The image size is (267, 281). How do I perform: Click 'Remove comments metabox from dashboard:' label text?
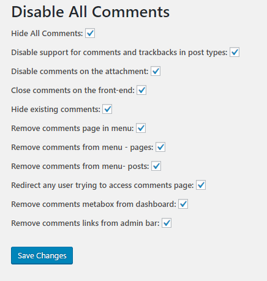[x=94, y=204]
